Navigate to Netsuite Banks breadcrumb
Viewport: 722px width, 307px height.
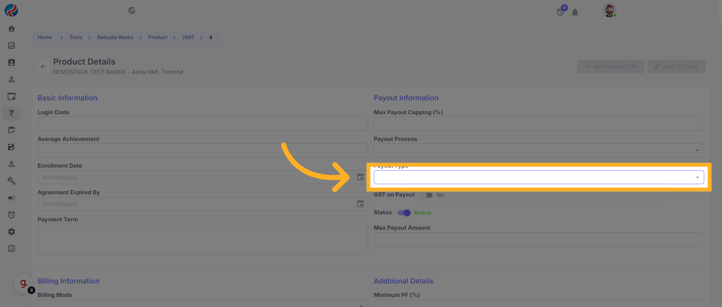click(115, 38)
